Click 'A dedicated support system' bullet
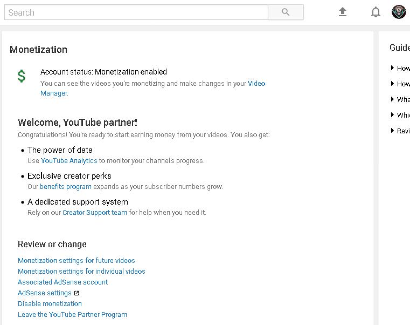Viewport: 410px width, 325px height. [78, 202]
